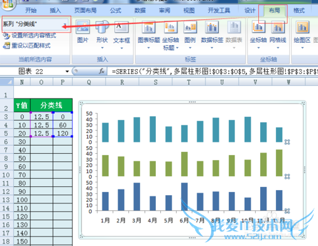The width and height of the screenshot is (318, 246).
Task: Switch to the 开始 Home tab
Action: [x=31, y=10]
